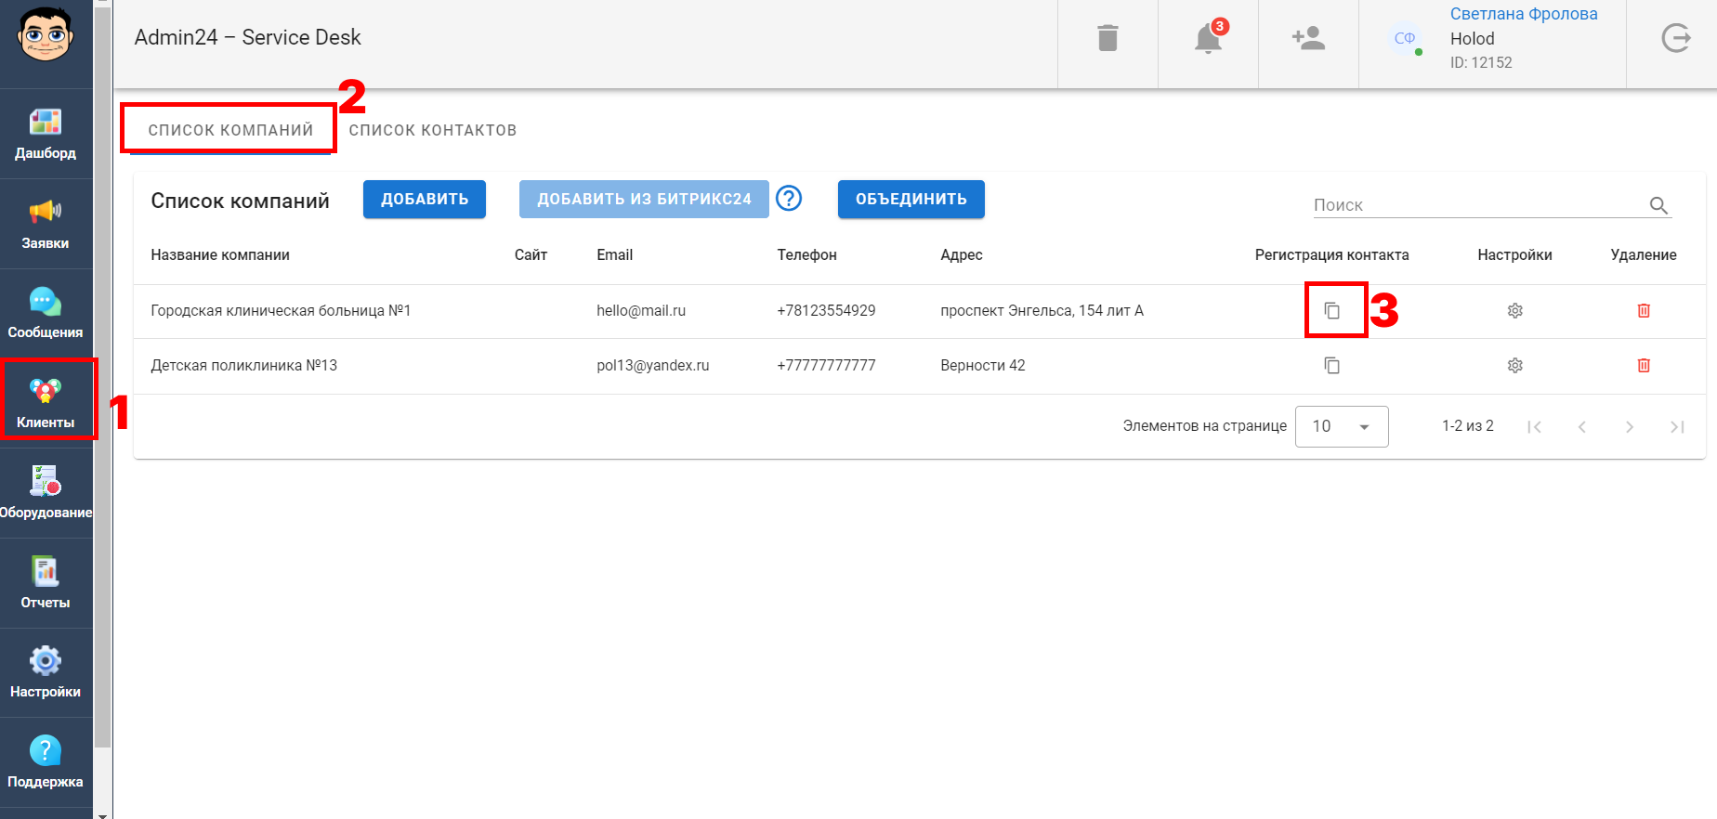Image resolution: width=1717 pixels, height=819 pixels.
Task: Click the Email column header
Action: (614, 255)
